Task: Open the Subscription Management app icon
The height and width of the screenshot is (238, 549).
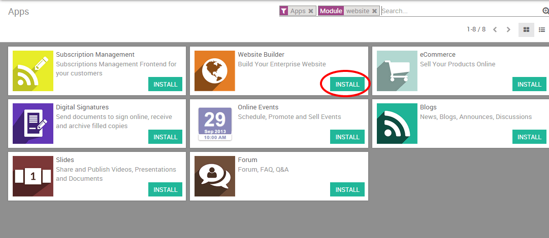Action: (33, 71)
